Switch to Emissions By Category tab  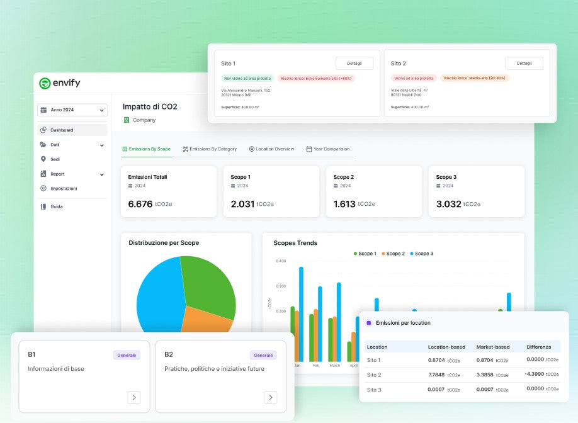(210, 149)
